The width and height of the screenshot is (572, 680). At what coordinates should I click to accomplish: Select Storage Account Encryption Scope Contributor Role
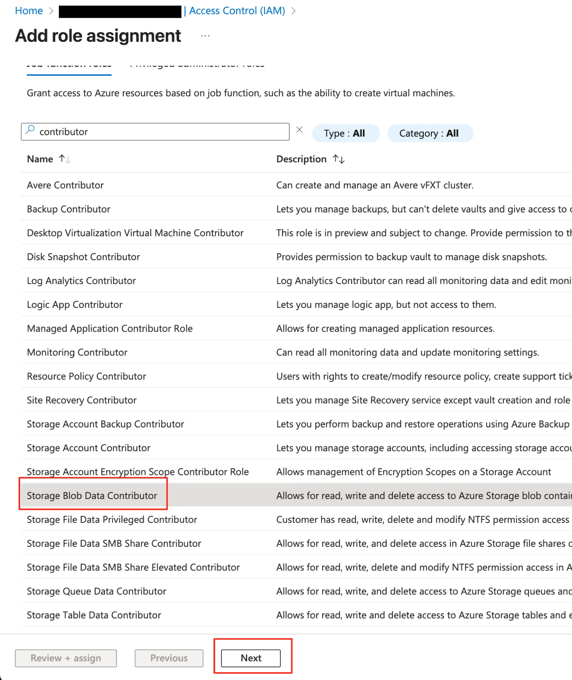pos(138,472)
